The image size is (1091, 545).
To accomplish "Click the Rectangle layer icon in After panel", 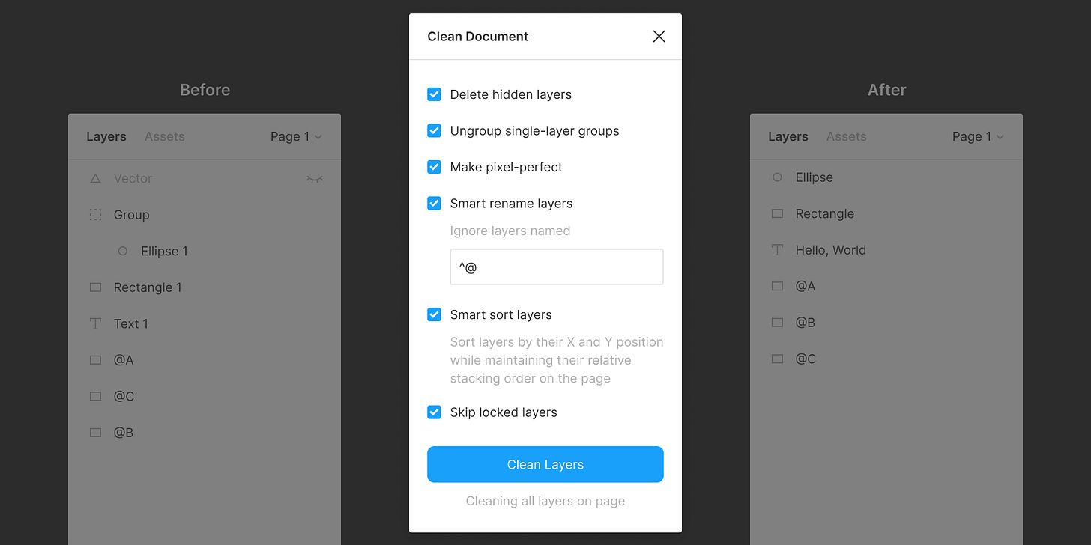I will (777, 213).
